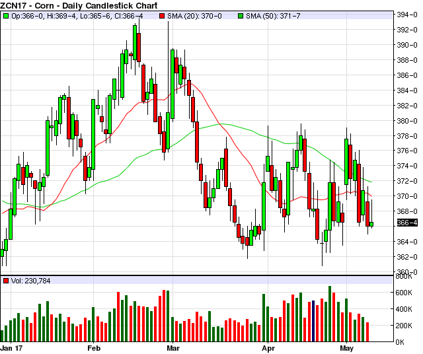Click the '392-0' price axis label
The height and width of the screenshot is (354, 423).
click(407, 30)
